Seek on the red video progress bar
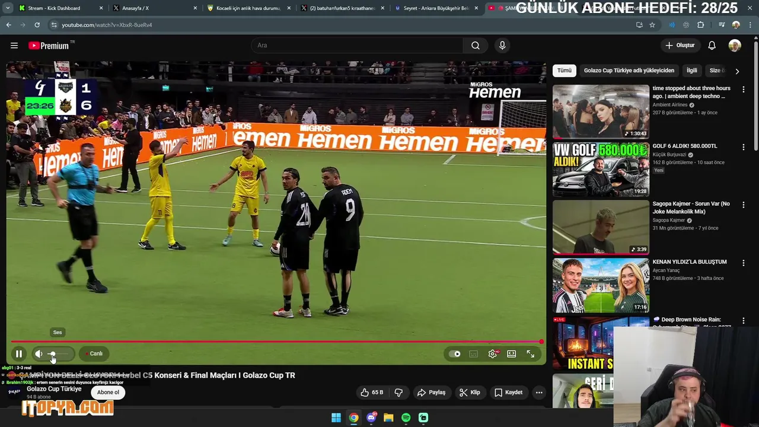Image resolution: width=759 pixels, height=427 pixels. point(276,342)
